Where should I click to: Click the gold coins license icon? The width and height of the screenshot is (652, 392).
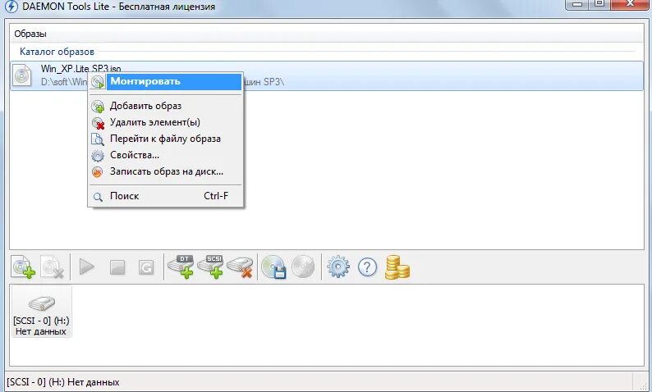click(397, 267)
